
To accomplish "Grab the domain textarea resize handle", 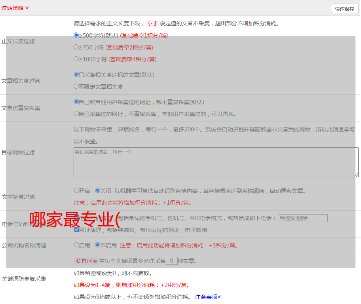I will pos(356,175).
